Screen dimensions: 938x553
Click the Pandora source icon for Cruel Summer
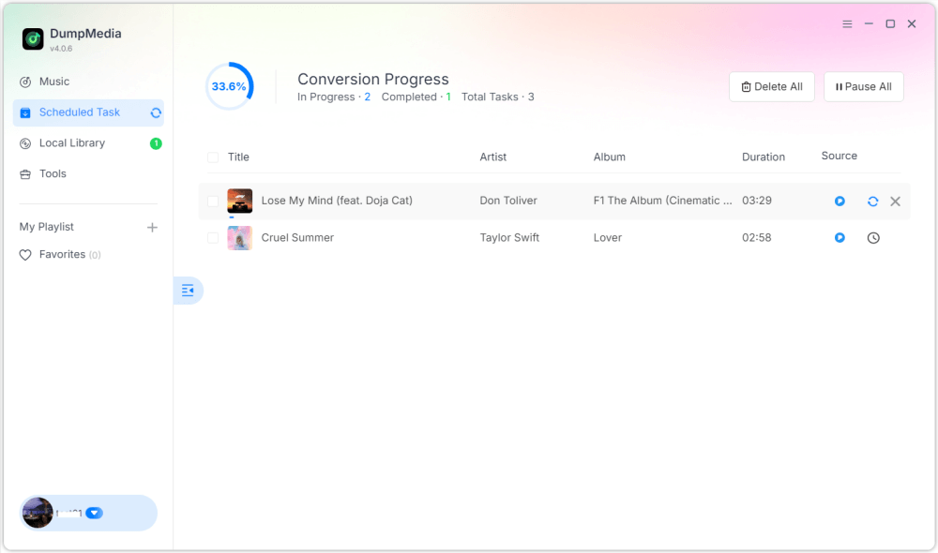(x=839, y=237)
